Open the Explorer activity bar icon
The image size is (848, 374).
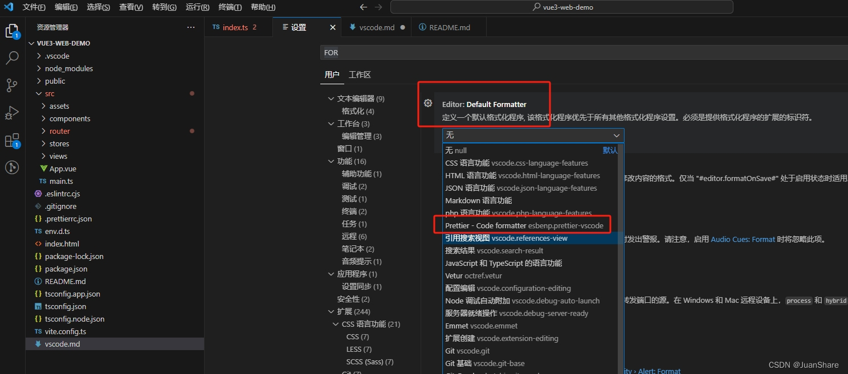click(12, 31)
